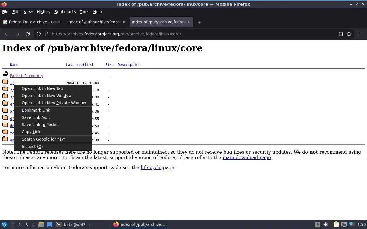Switch to the 'fedora linux archive' Google tab
This screenshot has width=367, height=229.
tap(32, 22)
